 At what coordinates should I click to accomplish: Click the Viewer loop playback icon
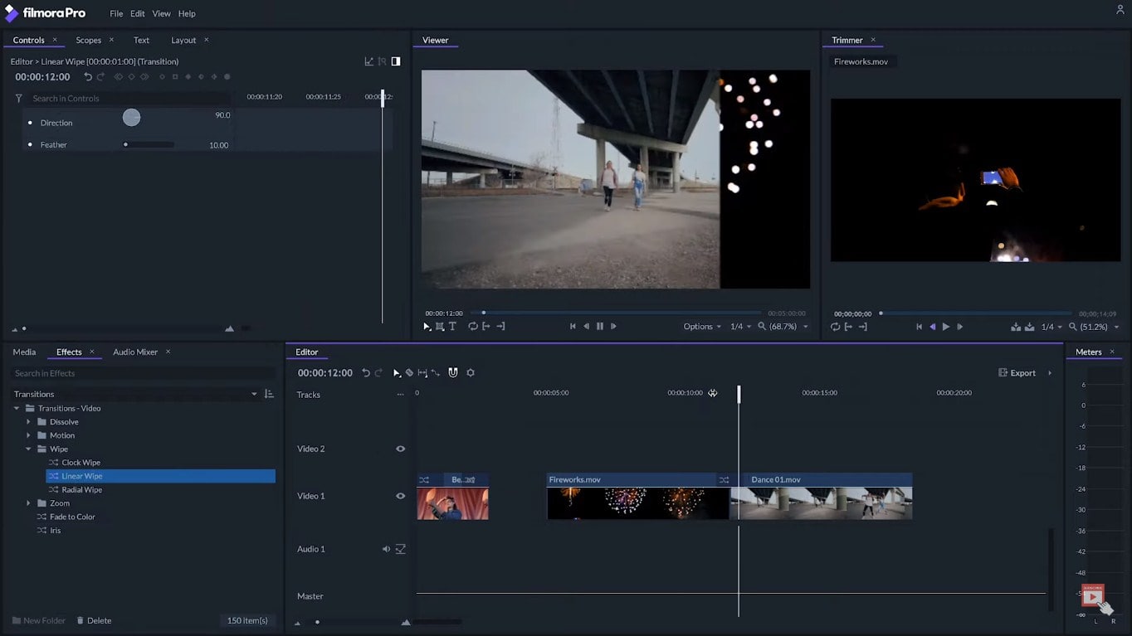472,327
